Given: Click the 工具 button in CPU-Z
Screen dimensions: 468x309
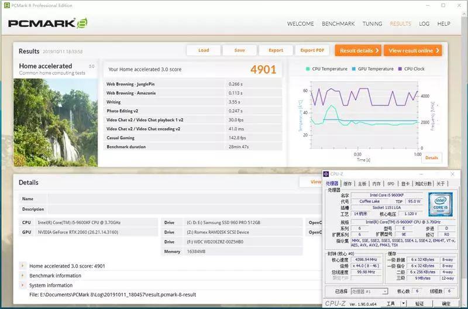Looking at the screenshot, I should (391, 303).
